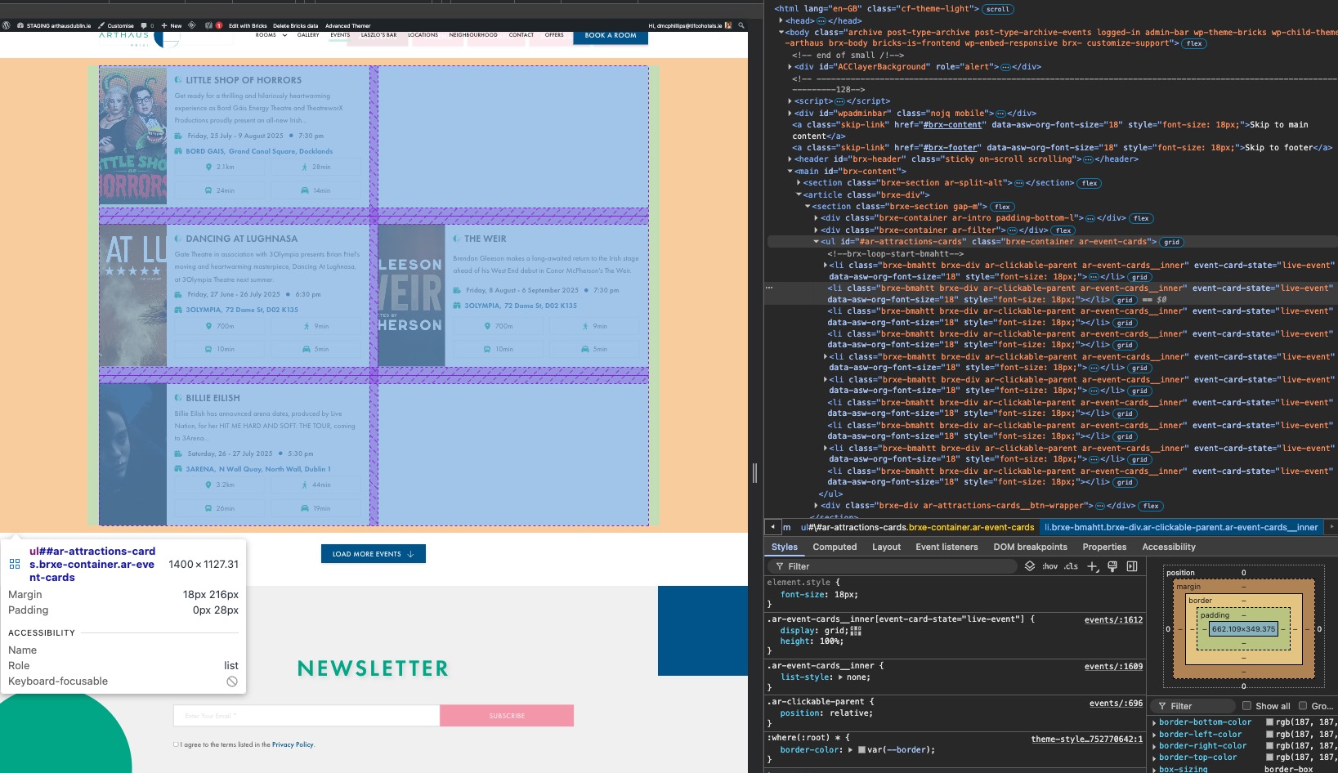1338x773 pixels.
Task: Open the events/:1612 source link
Action: (x=1113, y=619)
